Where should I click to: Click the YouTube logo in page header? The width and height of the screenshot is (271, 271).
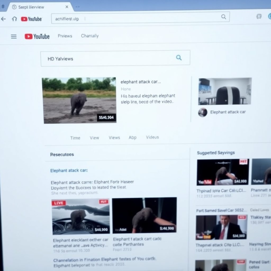click(37, 37)
